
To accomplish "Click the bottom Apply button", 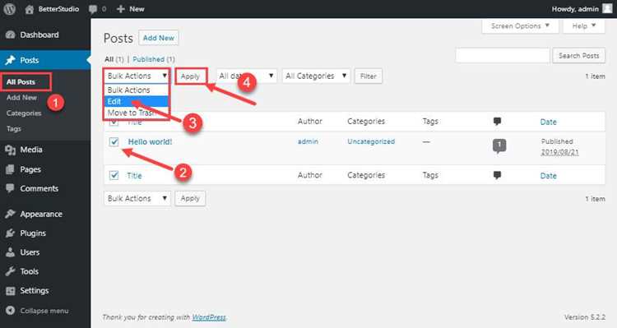I will pyautogui.click(x=191, y=198).
